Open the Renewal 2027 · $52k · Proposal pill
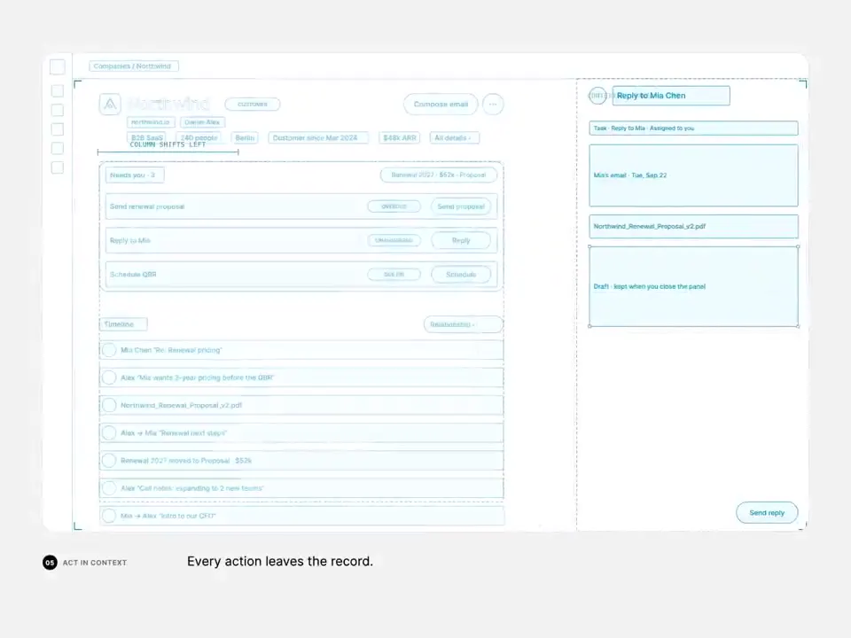 tap(439, 175)
